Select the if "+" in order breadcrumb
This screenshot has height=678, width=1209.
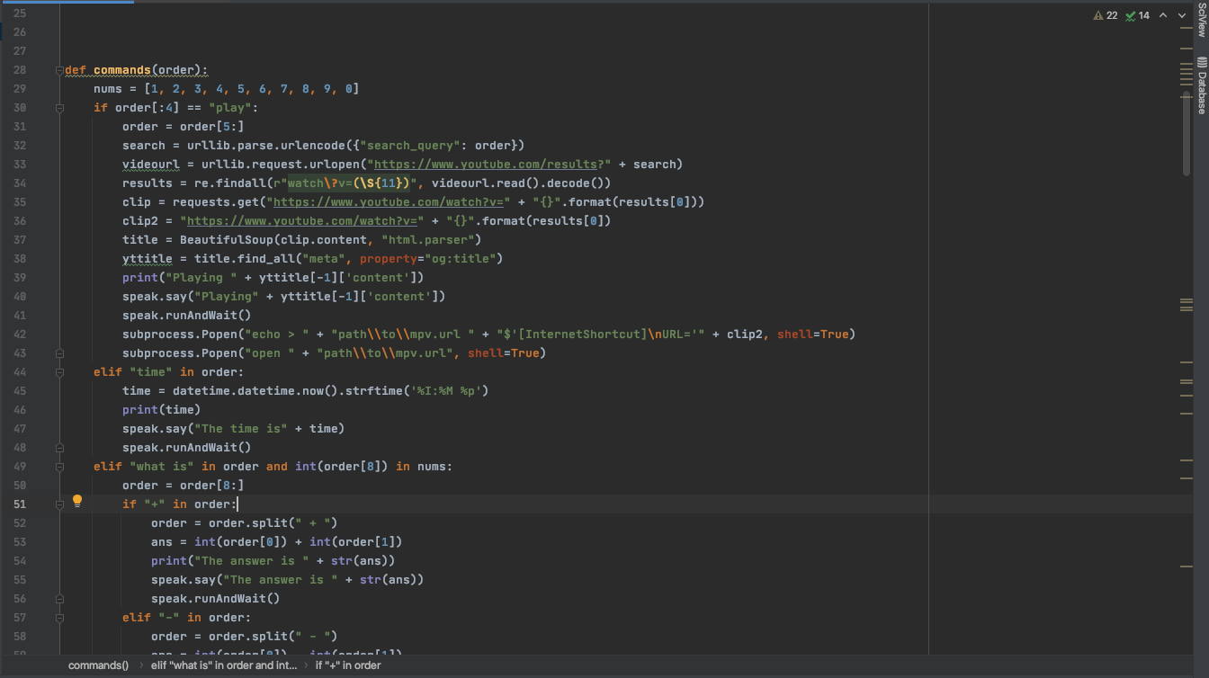pos(348,665)
